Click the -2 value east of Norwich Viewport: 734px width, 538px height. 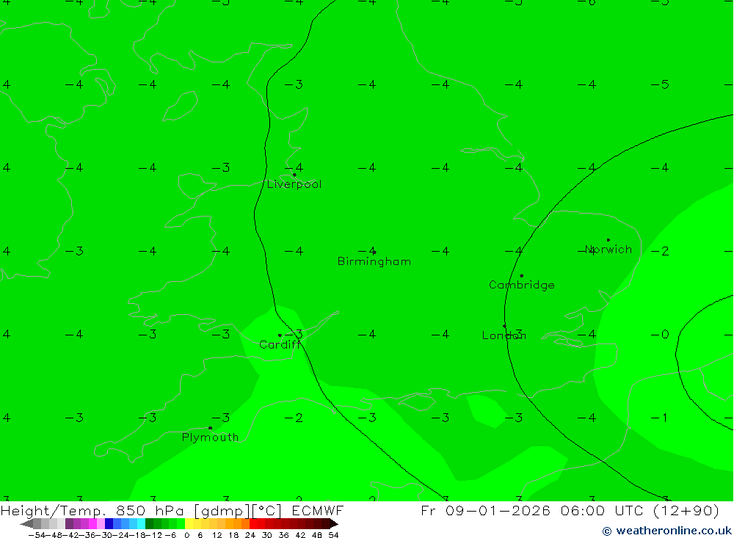pos(660,251)
